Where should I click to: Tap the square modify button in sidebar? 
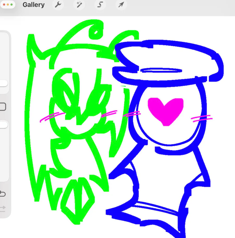(3, 107)
